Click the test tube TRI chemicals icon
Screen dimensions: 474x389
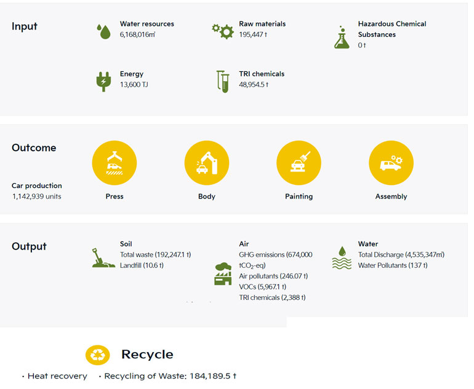(x=222, y=81)
